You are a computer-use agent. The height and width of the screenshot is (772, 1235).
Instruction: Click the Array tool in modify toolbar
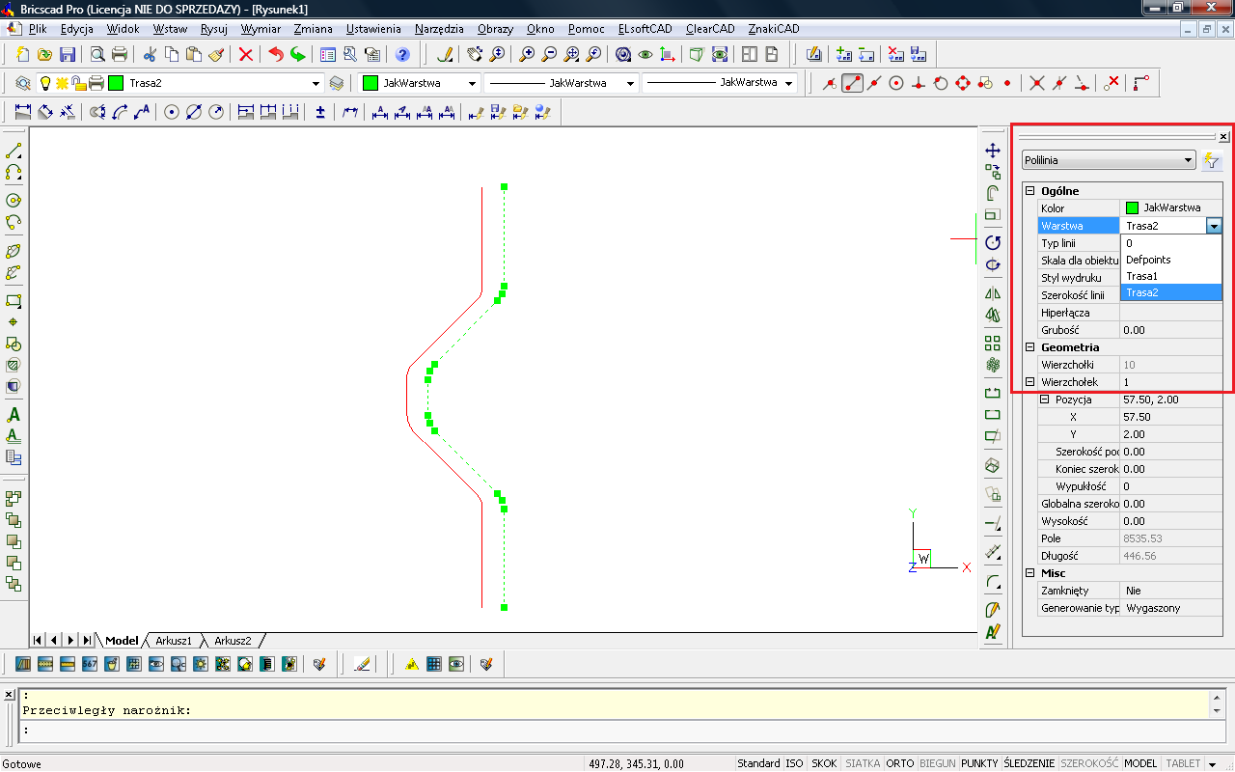pyautogui.click(x=992, y=343)
